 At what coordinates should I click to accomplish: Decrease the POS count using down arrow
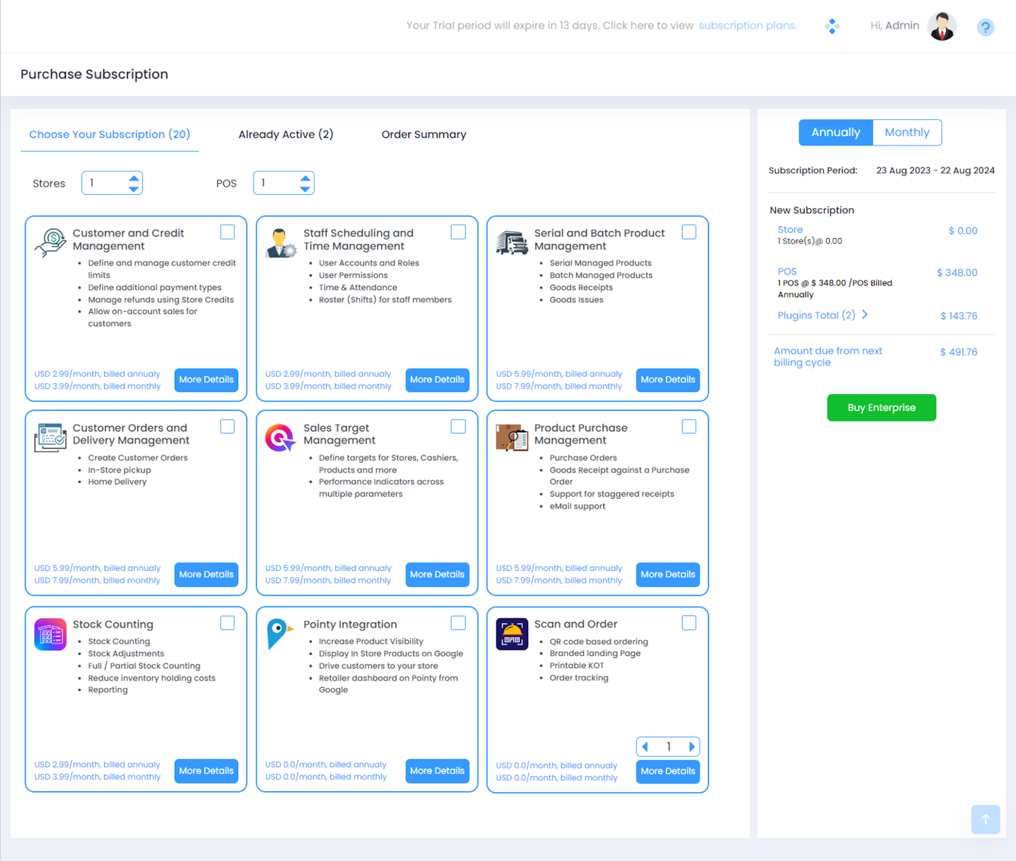pos(305,189)
